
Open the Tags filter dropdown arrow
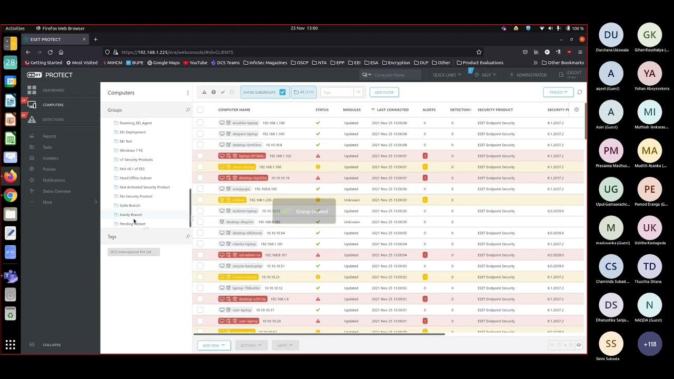pos(358,92)
